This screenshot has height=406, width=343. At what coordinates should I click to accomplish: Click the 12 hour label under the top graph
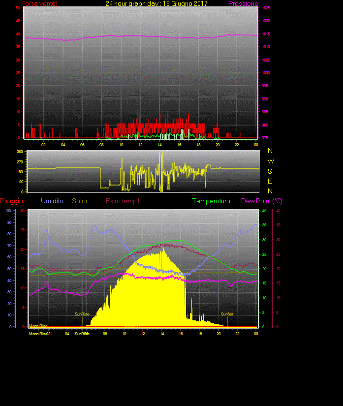[140, 145]
